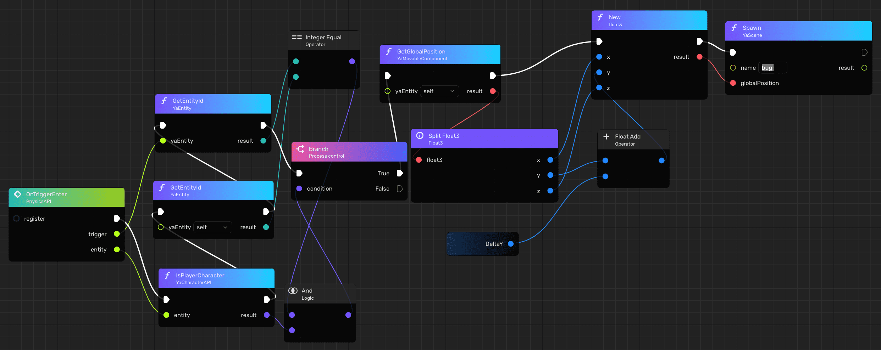Click the GetGlobalPosition function icon
The width and height of the screenshot is (881, 350).
pos(388,52)
